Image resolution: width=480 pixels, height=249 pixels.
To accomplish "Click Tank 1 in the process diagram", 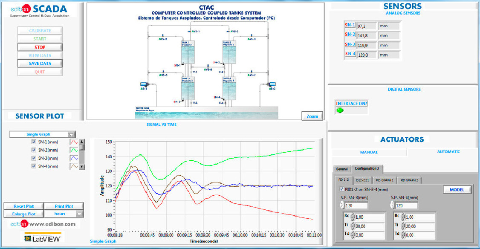I will [x=188, y=53].
